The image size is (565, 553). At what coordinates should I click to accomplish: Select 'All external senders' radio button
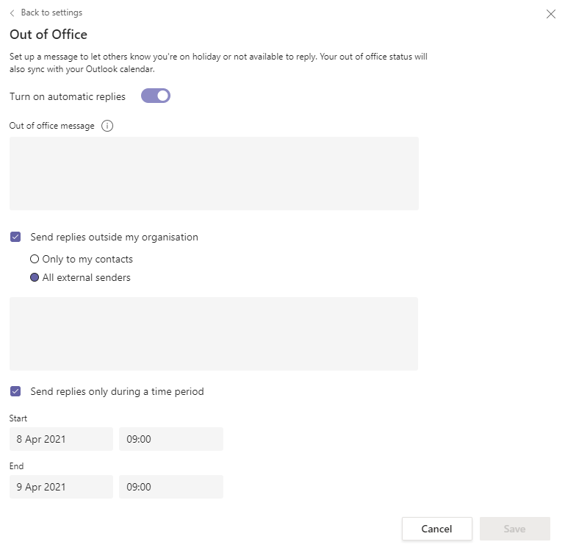point(35,277)
